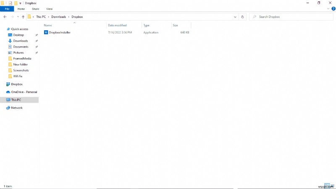Click the Search Dropbox input field

[x=291, y=17]
